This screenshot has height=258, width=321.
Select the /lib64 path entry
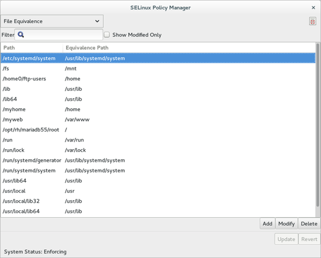point(158,99)
